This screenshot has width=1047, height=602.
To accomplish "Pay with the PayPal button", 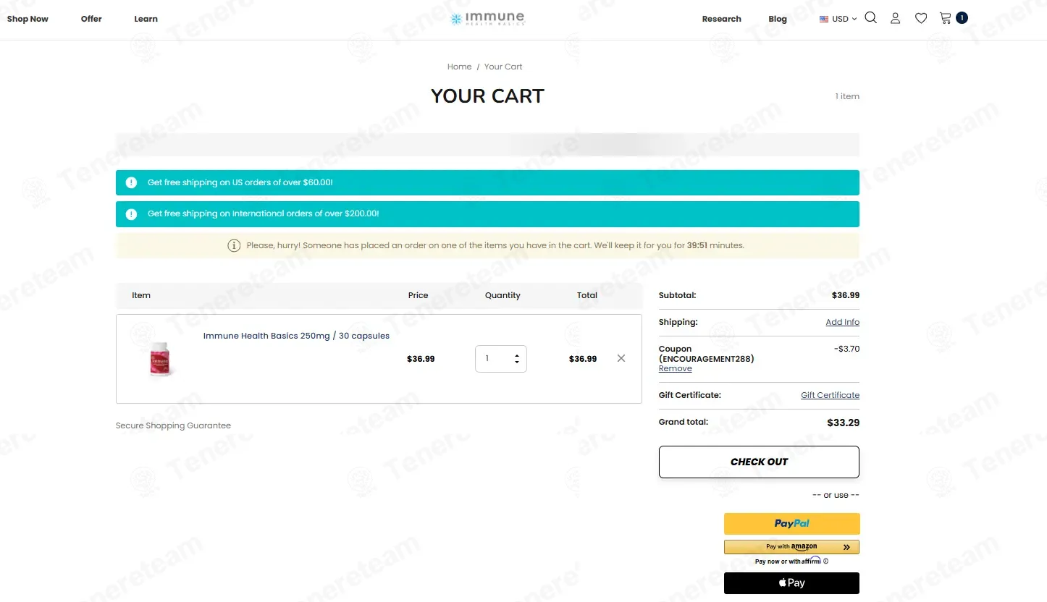I will click(792, 523).
